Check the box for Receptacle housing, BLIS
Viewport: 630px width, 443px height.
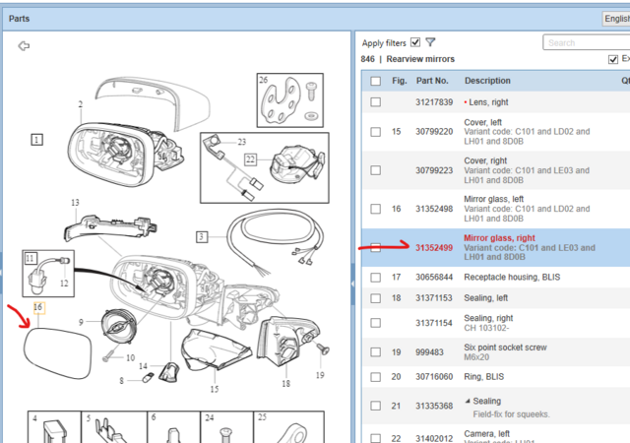[x=375, y=278]
